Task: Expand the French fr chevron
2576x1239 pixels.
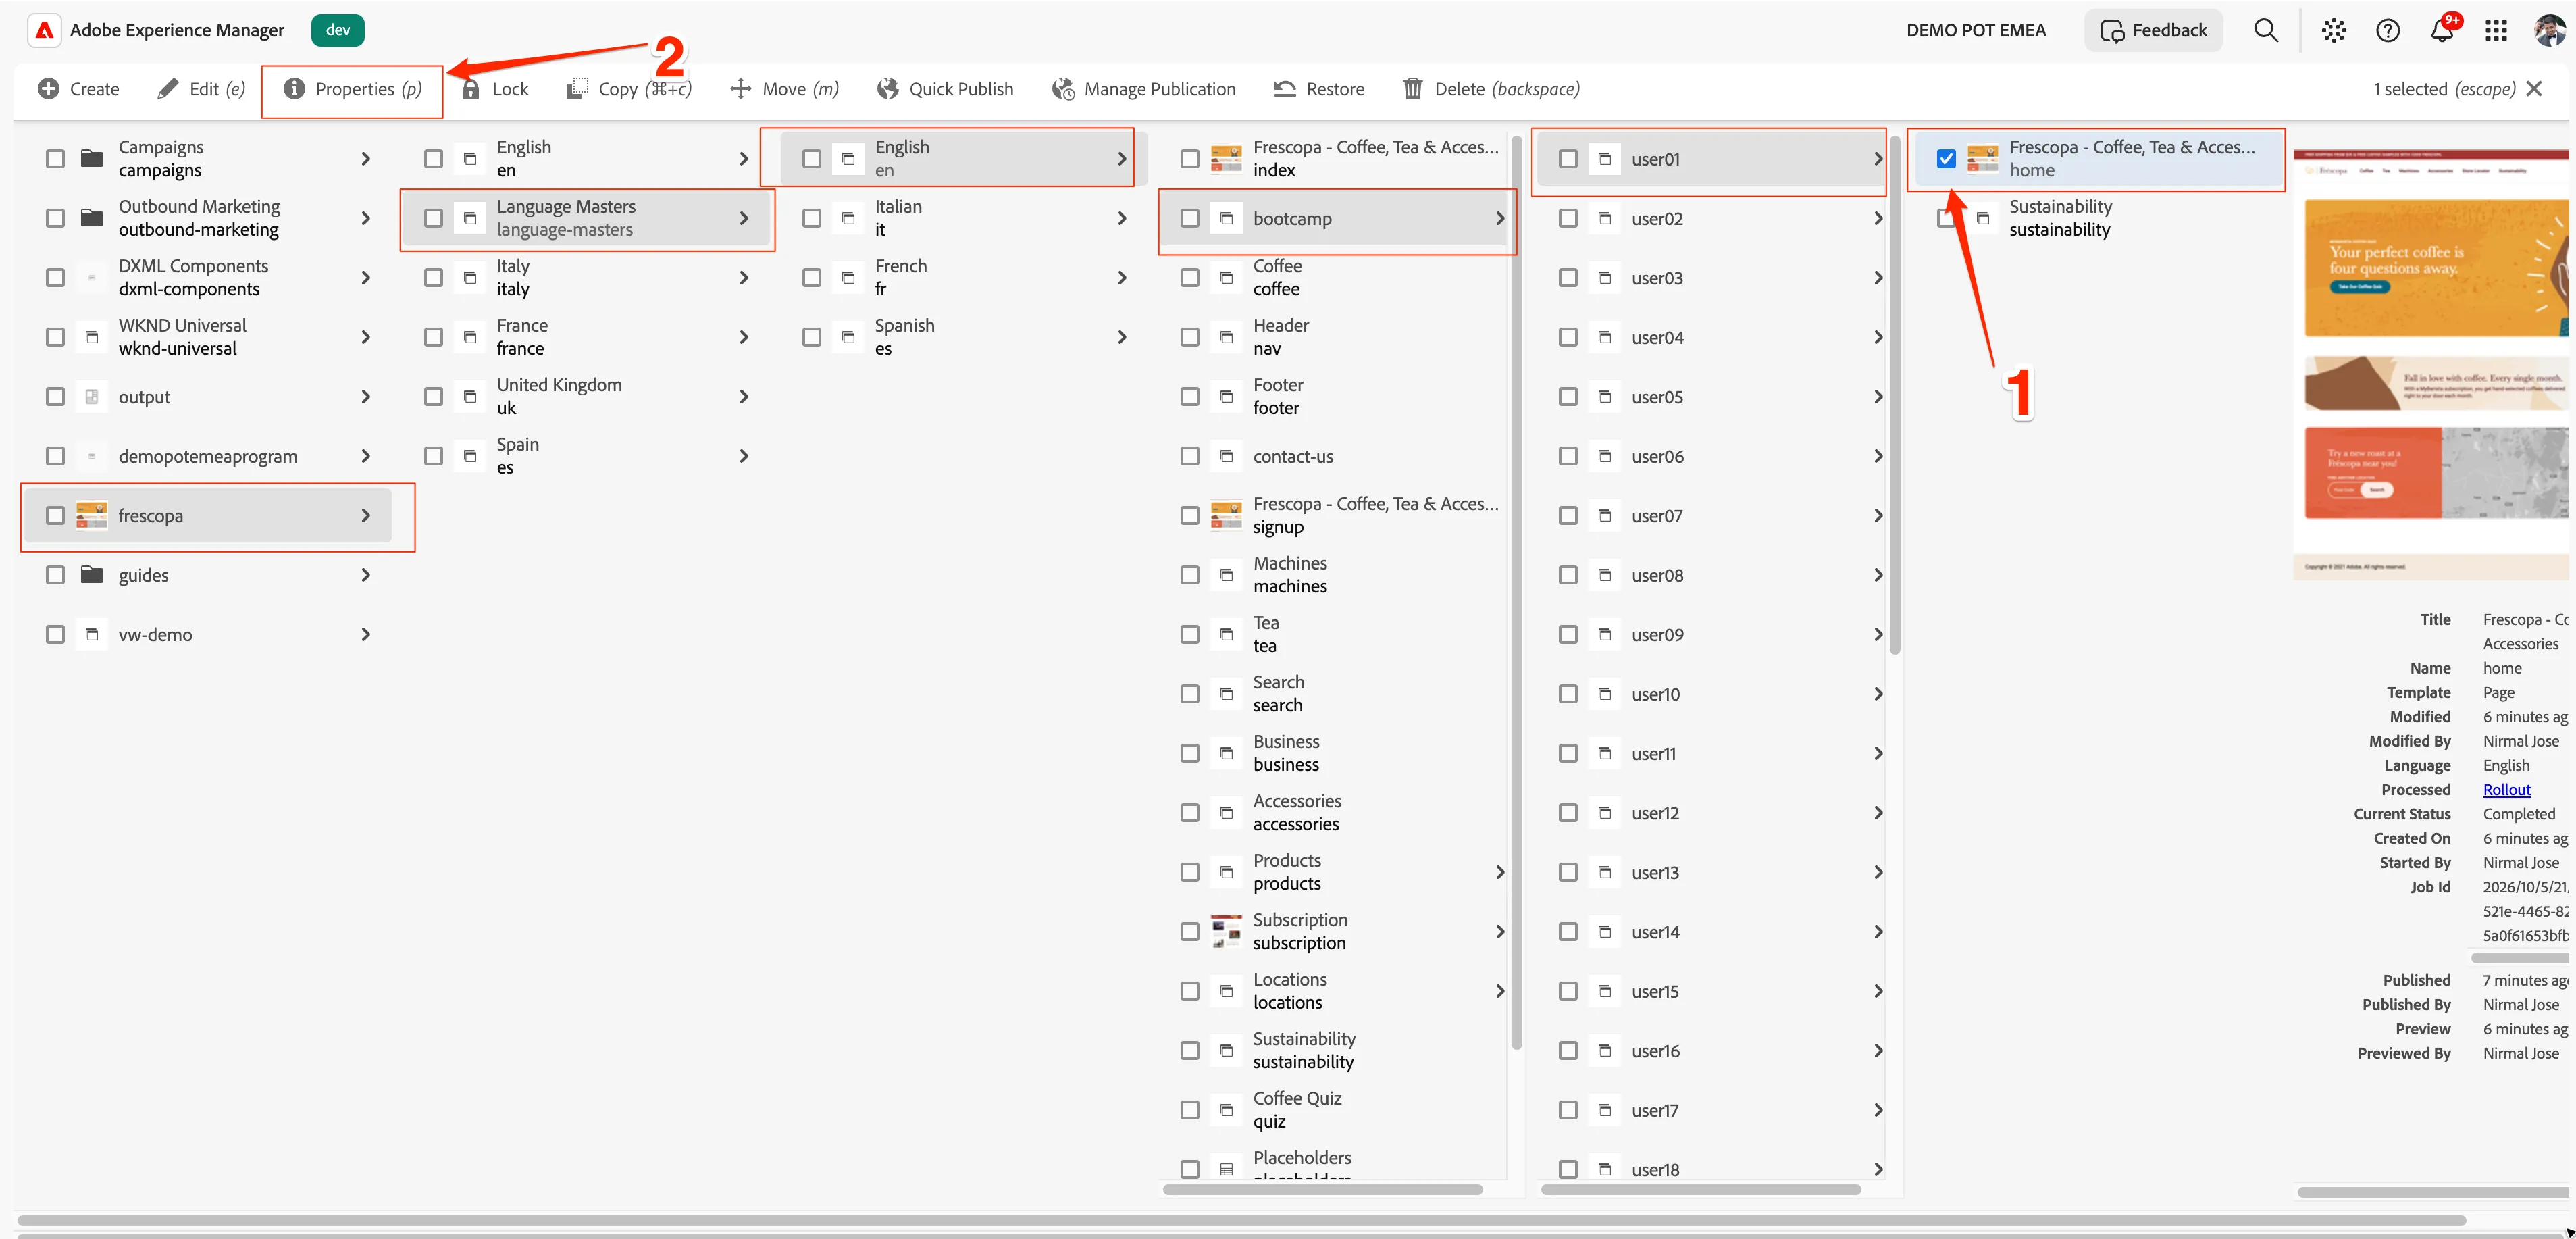Action: click(1121, 277)
